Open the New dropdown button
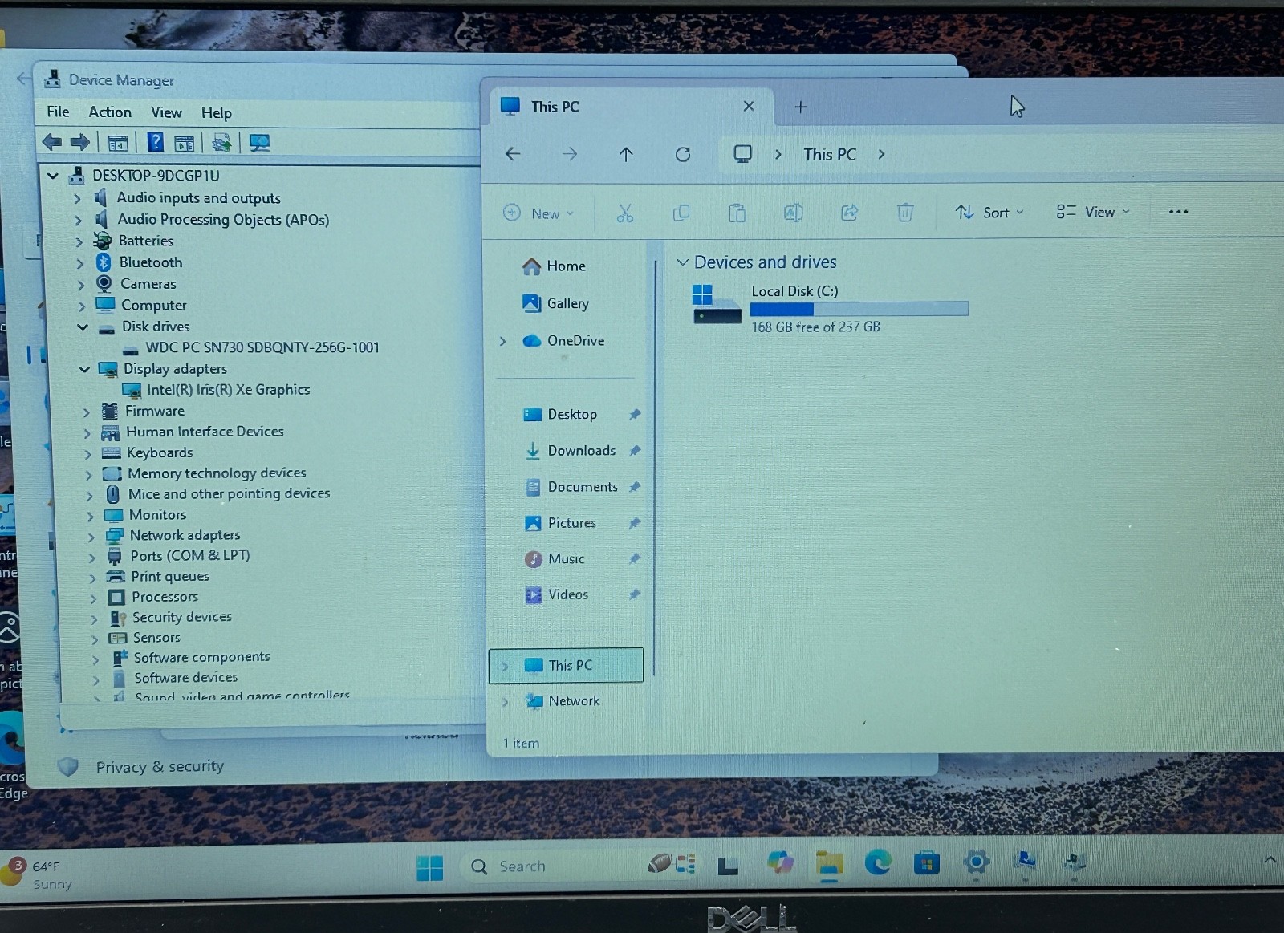Viewport: 1284px width, 933px height. pos(538,213)
